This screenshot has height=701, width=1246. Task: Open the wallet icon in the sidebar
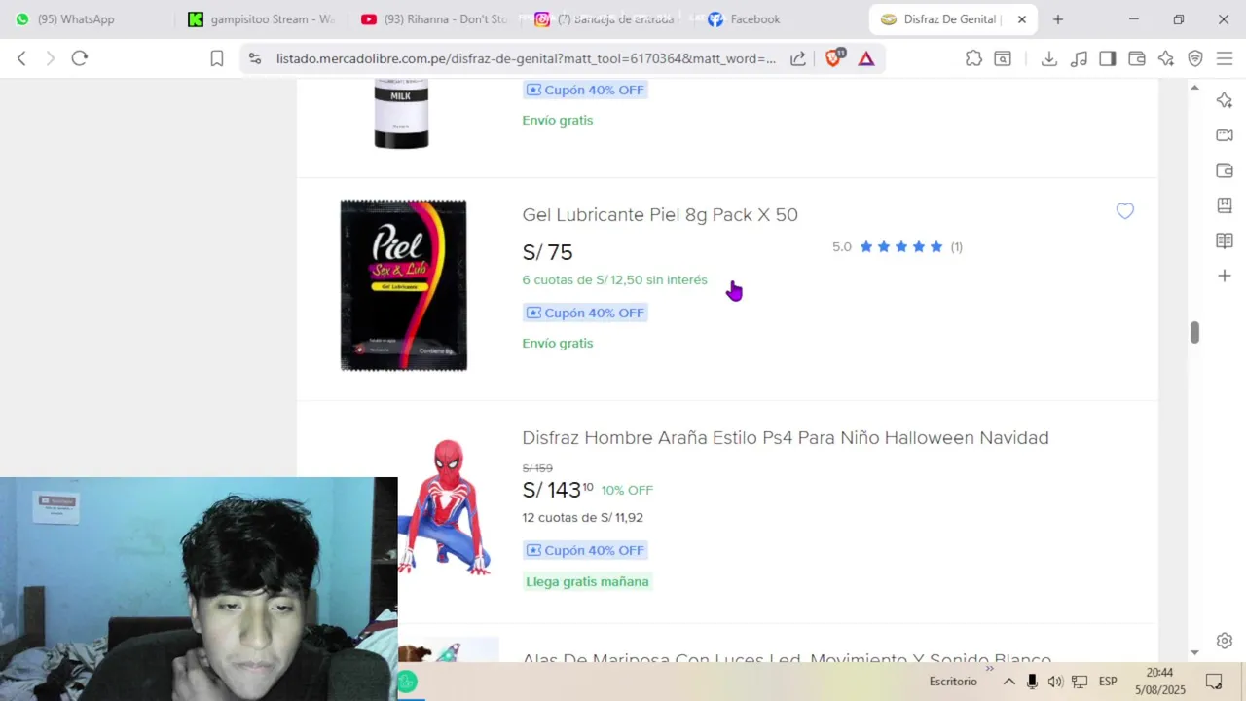point(1225,170)
